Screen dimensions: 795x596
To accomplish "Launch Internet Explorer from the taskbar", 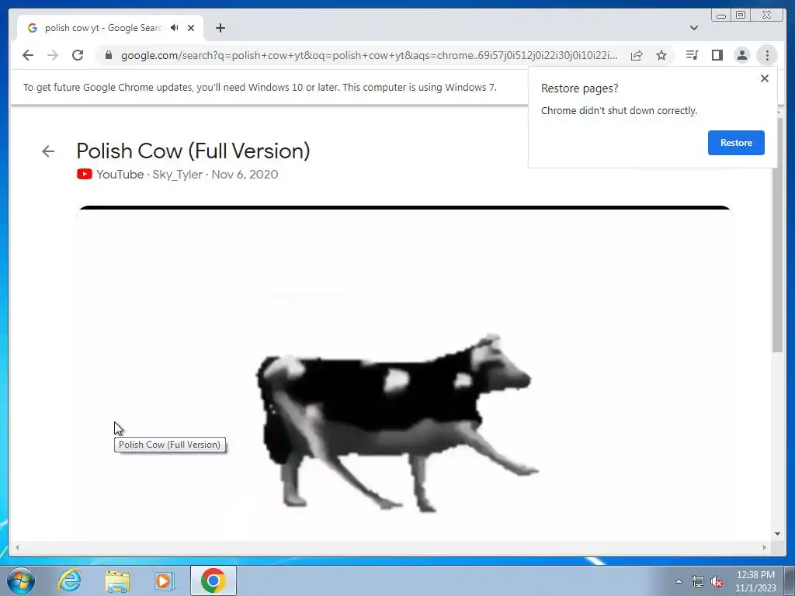I will (69, 580).
